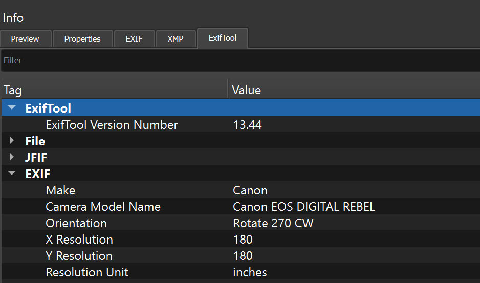Select the Camera Model Name tag
This screenshot has height=283, width=480.
(103, 207)
